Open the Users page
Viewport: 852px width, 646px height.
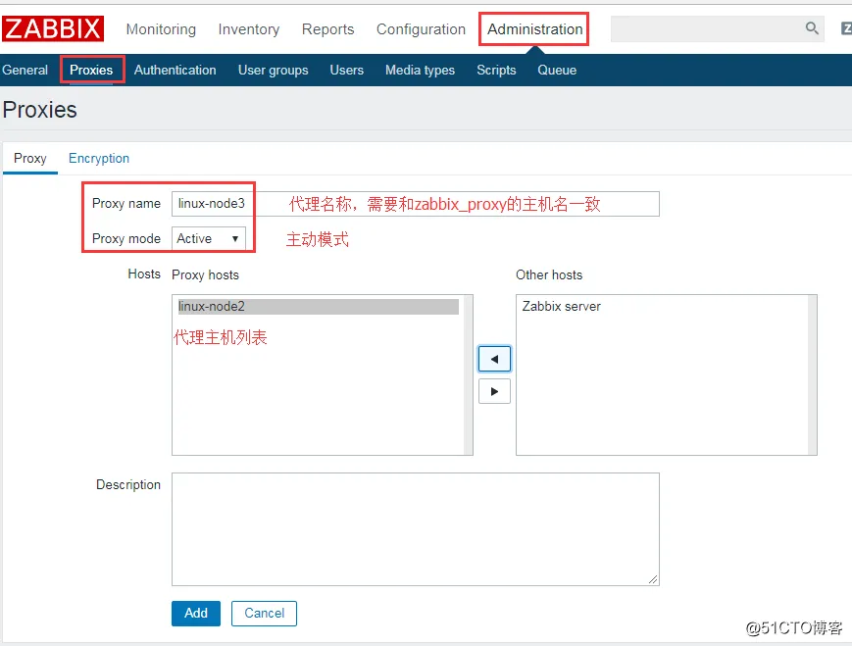(347, 70)
